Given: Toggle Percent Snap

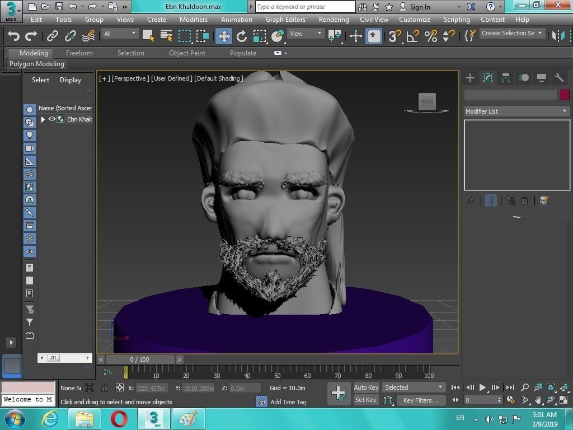Looking at the screenshot, I should click(x=431, y=36).
